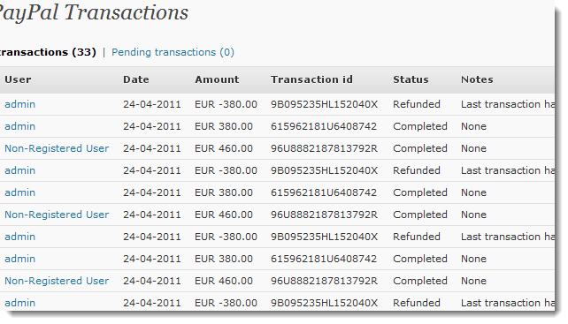Click the User column header
The height and width of the screenshot is (324, 568).
pyautogui.click(x=18, y=79)
